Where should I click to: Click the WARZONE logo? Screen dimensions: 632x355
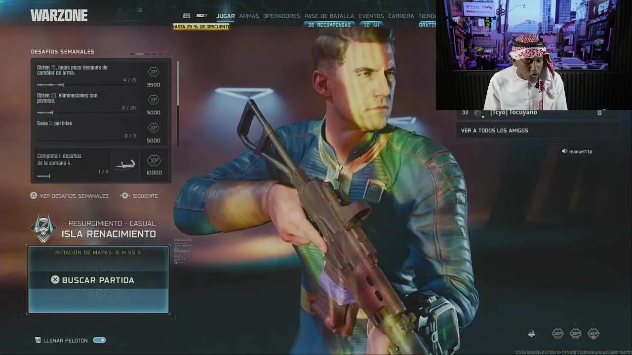click(59, 16)
